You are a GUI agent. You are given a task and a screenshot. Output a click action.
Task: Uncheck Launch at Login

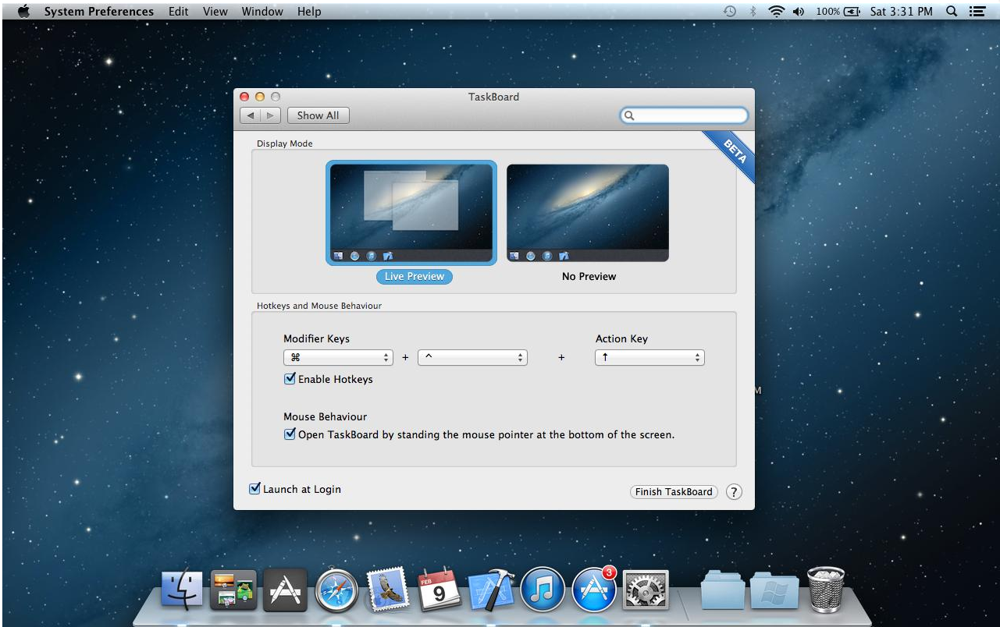point(254,489)
